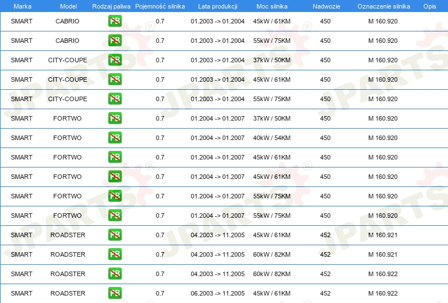Click 37kW / 50KM in the CITY-COUPE row
The height and width of the screenshot is (303, 448).
click(272, 60)
